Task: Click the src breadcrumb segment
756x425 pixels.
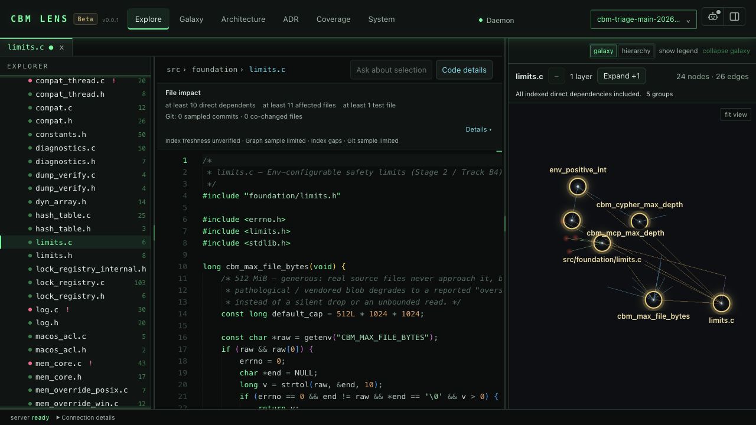Action: click(173, 70)
